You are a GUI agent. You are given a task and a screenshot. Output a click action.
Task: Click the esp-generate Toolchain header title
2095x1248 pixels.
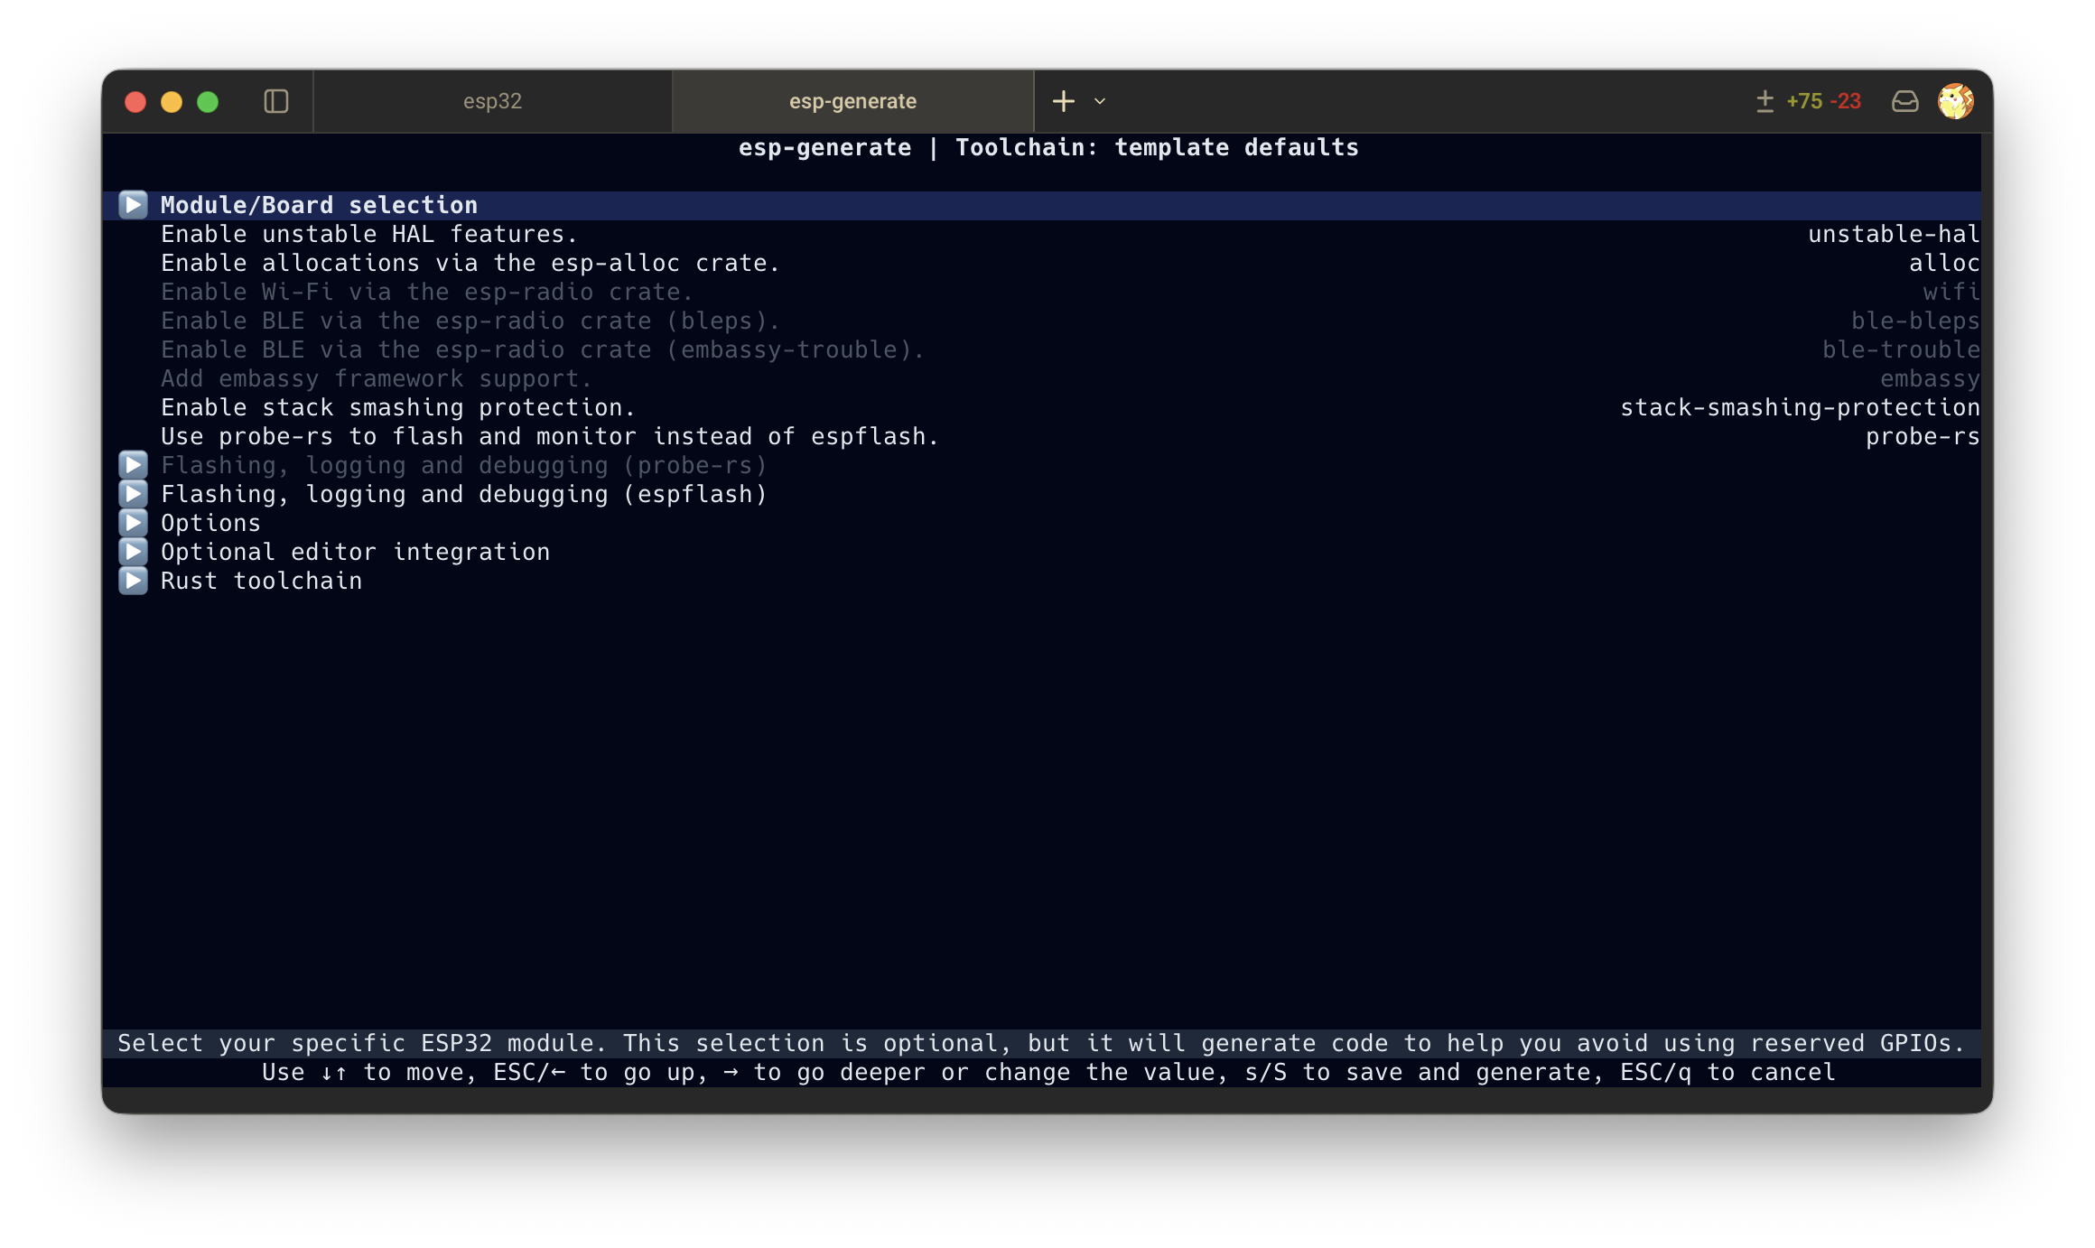tap(1048, 147)
